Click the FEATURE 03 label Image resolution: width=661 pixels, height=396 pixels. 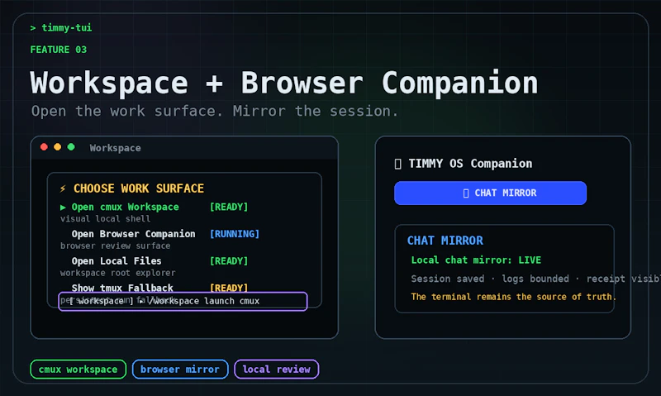58,50
